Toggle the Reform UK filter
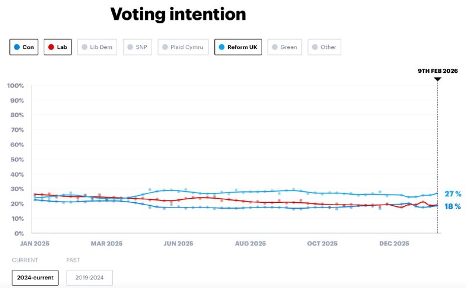This screenshot has width=466, height=288. click(238, 47)
